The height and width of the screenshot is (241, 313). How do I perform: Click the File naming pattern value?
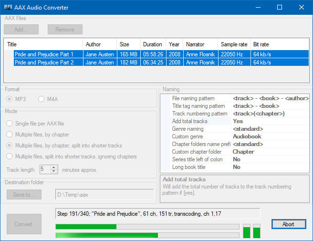tap(270, 98)
